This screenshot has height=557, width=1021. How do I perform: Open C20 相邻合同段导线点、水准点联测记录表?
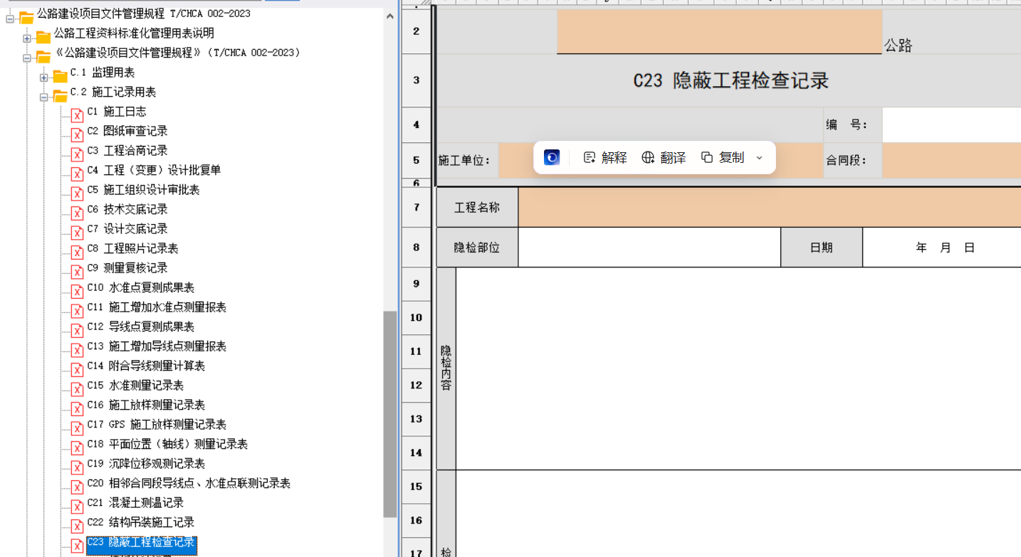(189, 483)
